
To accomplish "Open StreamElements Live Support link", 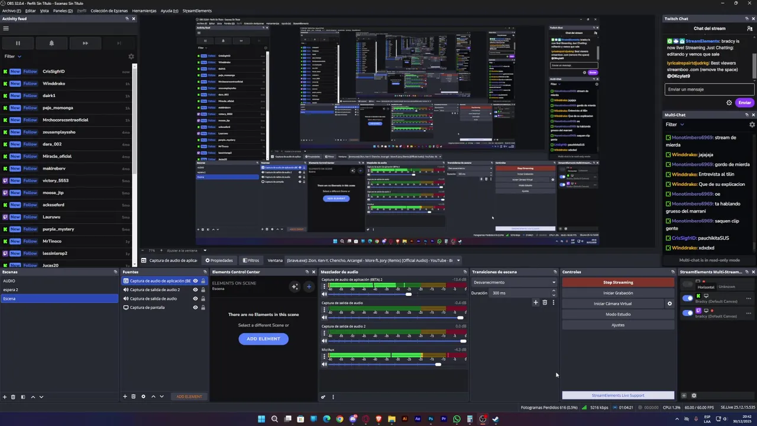I will coord(618,395).
